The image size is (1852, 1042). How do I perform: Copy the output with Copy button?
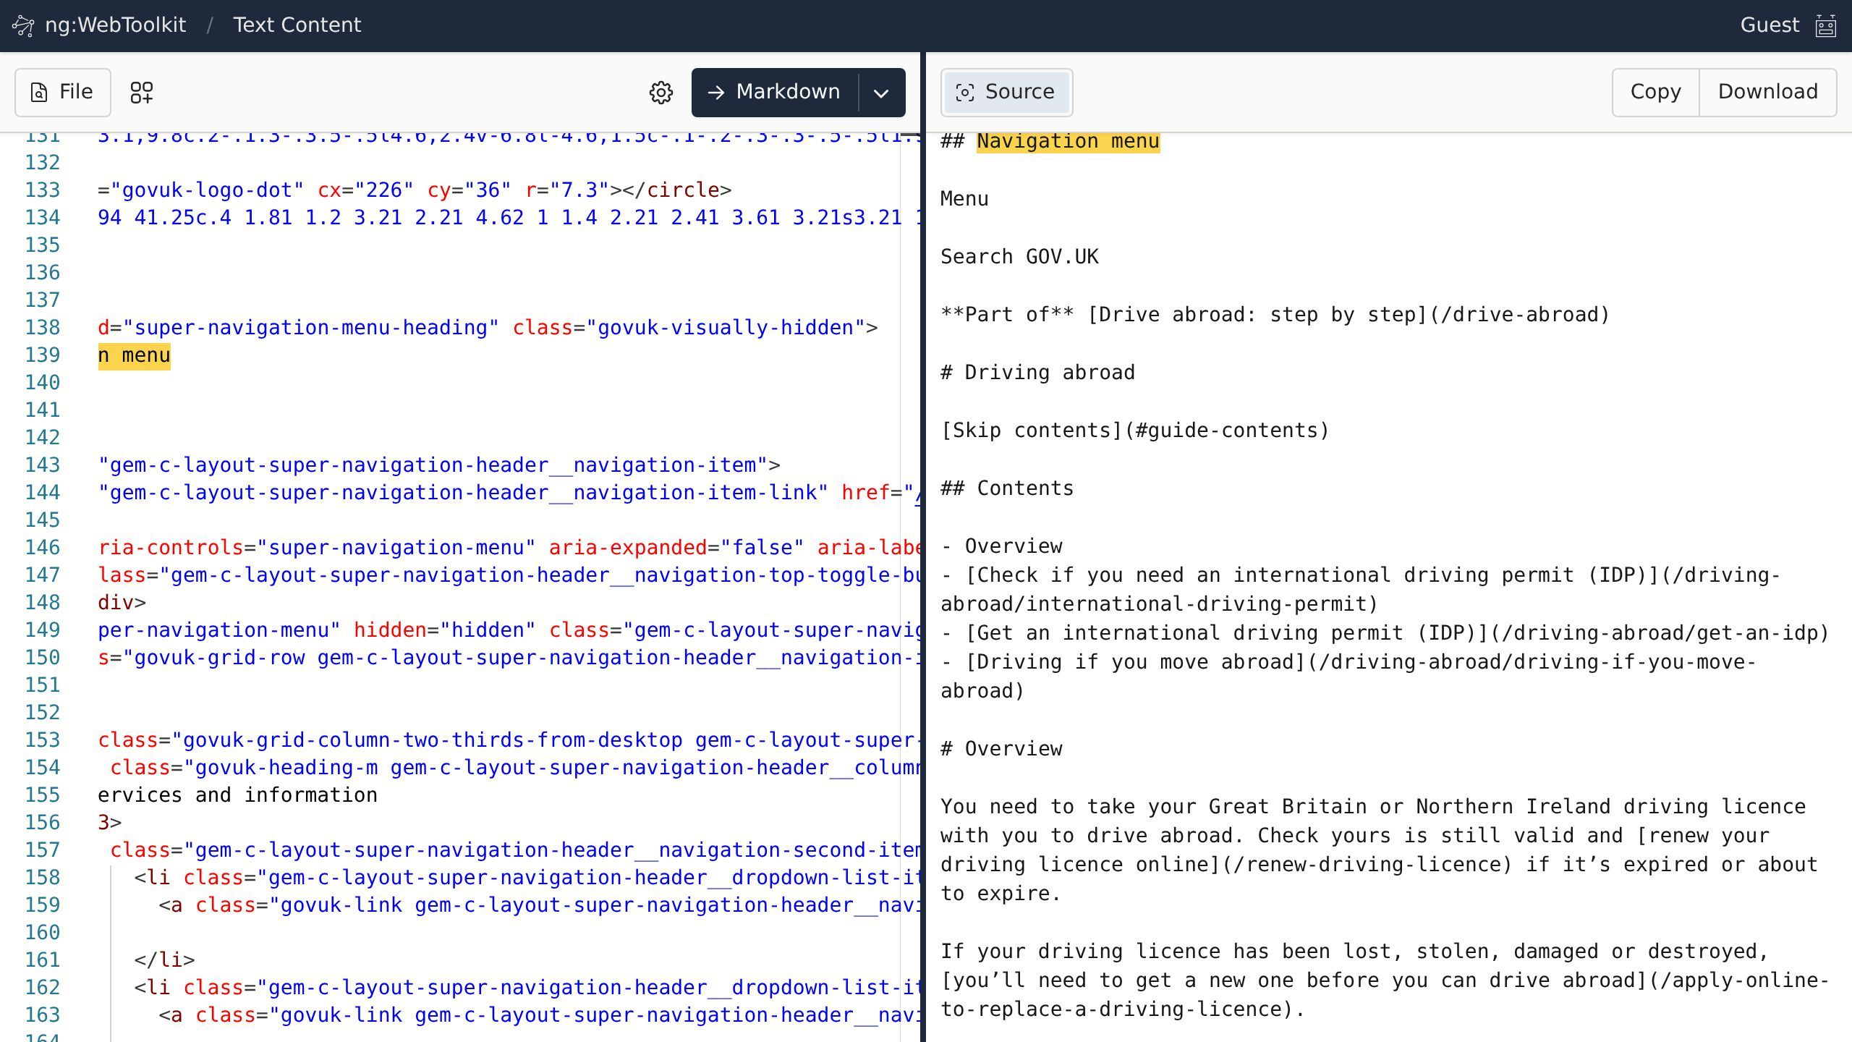(1655, 92)
